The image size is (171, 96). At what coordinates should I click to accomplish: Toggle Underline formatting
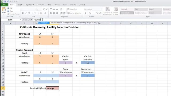(29, 13)
